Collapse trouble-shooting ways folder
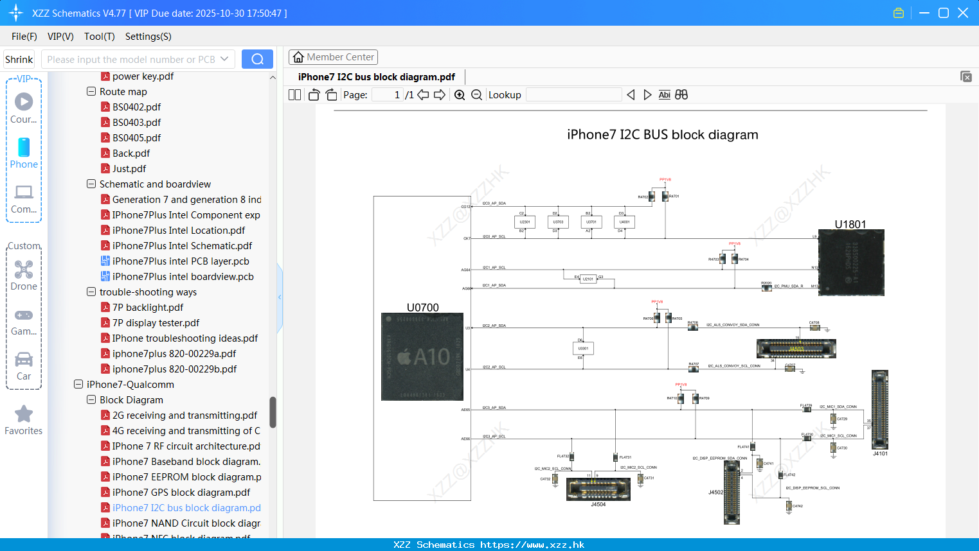The width and height of the screenshot is (979, 551). click(x=91, y=292)
